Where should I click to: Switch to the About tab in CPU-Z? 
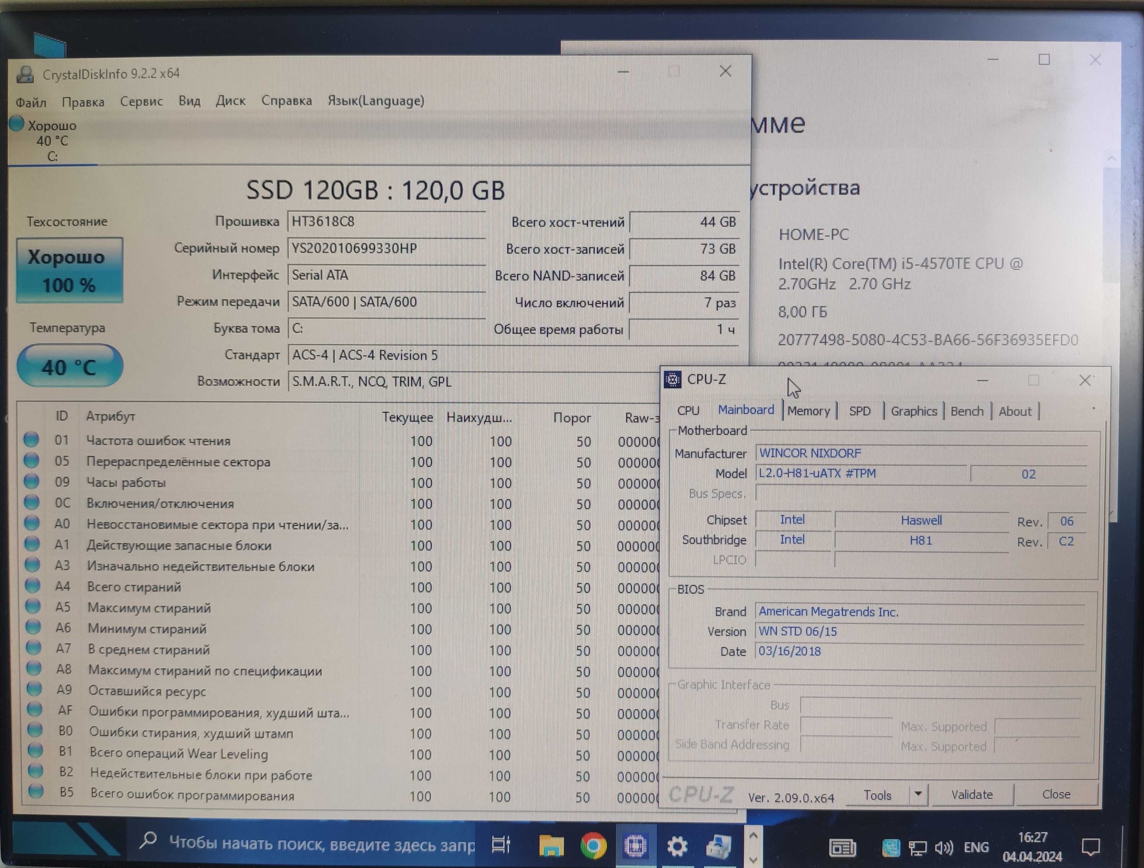pos(1015,411)
